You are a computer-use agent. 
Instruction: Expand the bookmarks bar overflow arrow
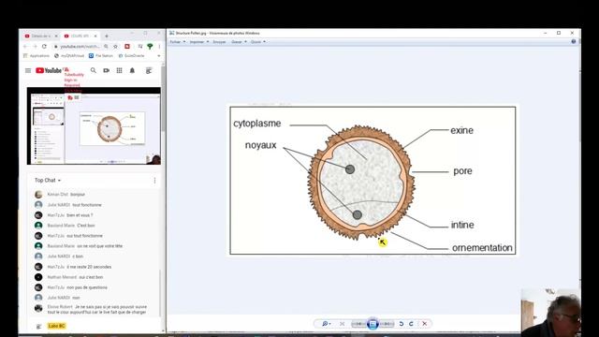[158, 56]
